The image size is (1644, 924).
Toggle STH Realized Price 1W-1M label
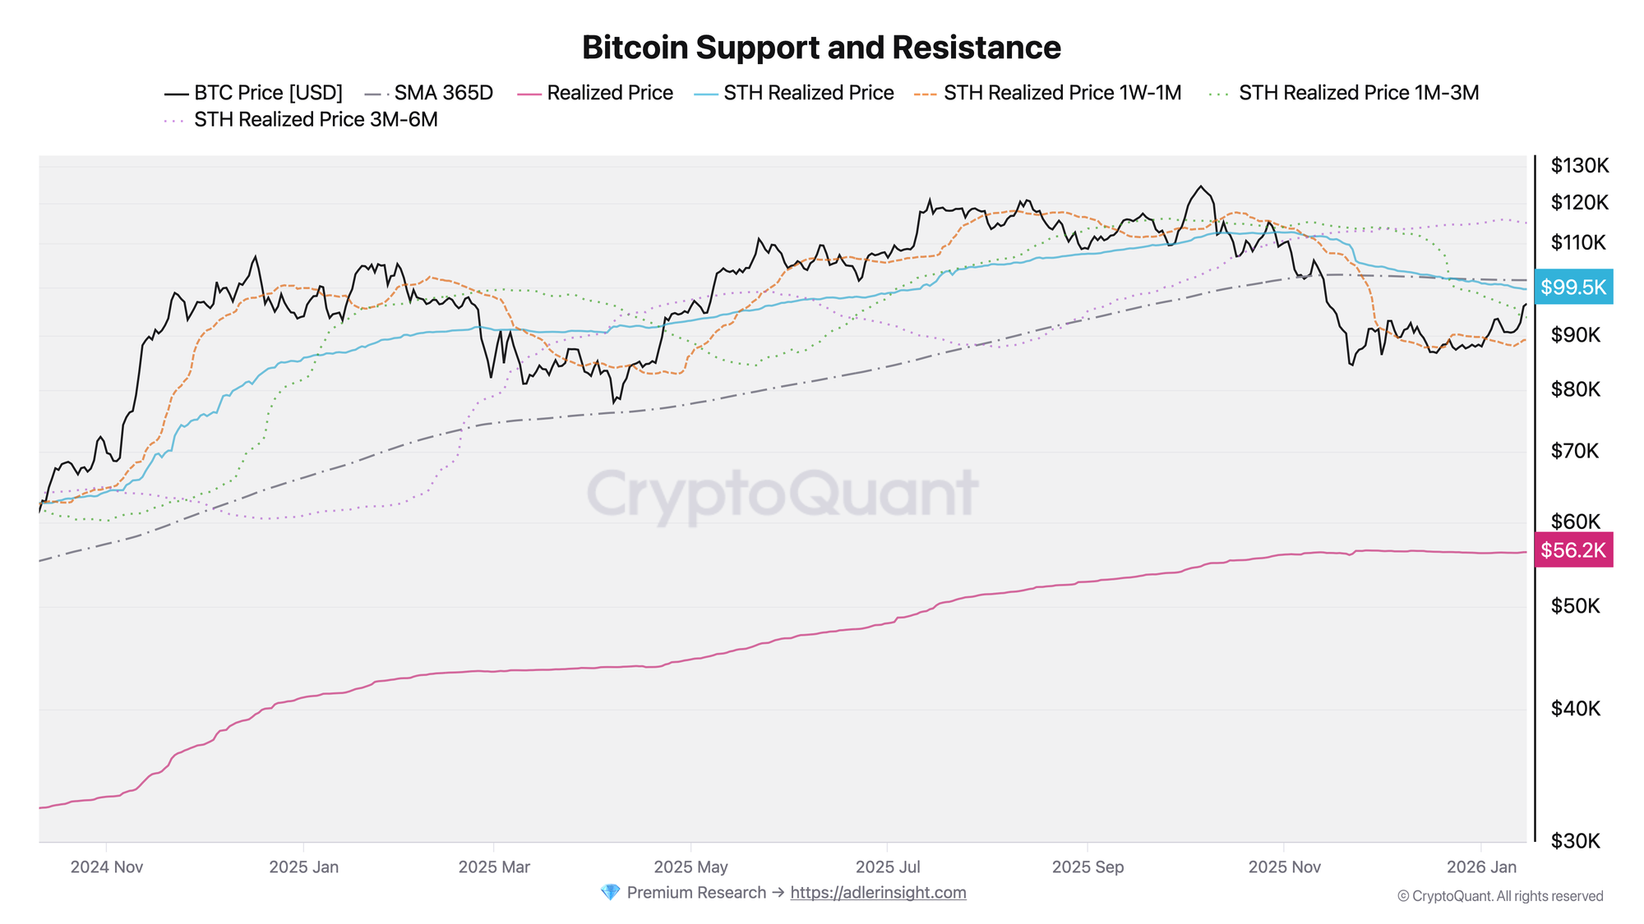(1062, 94)
